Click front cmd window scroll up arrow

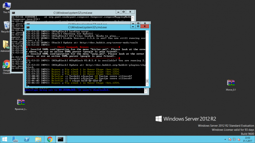pyautogui.click(x=147, y=32)
